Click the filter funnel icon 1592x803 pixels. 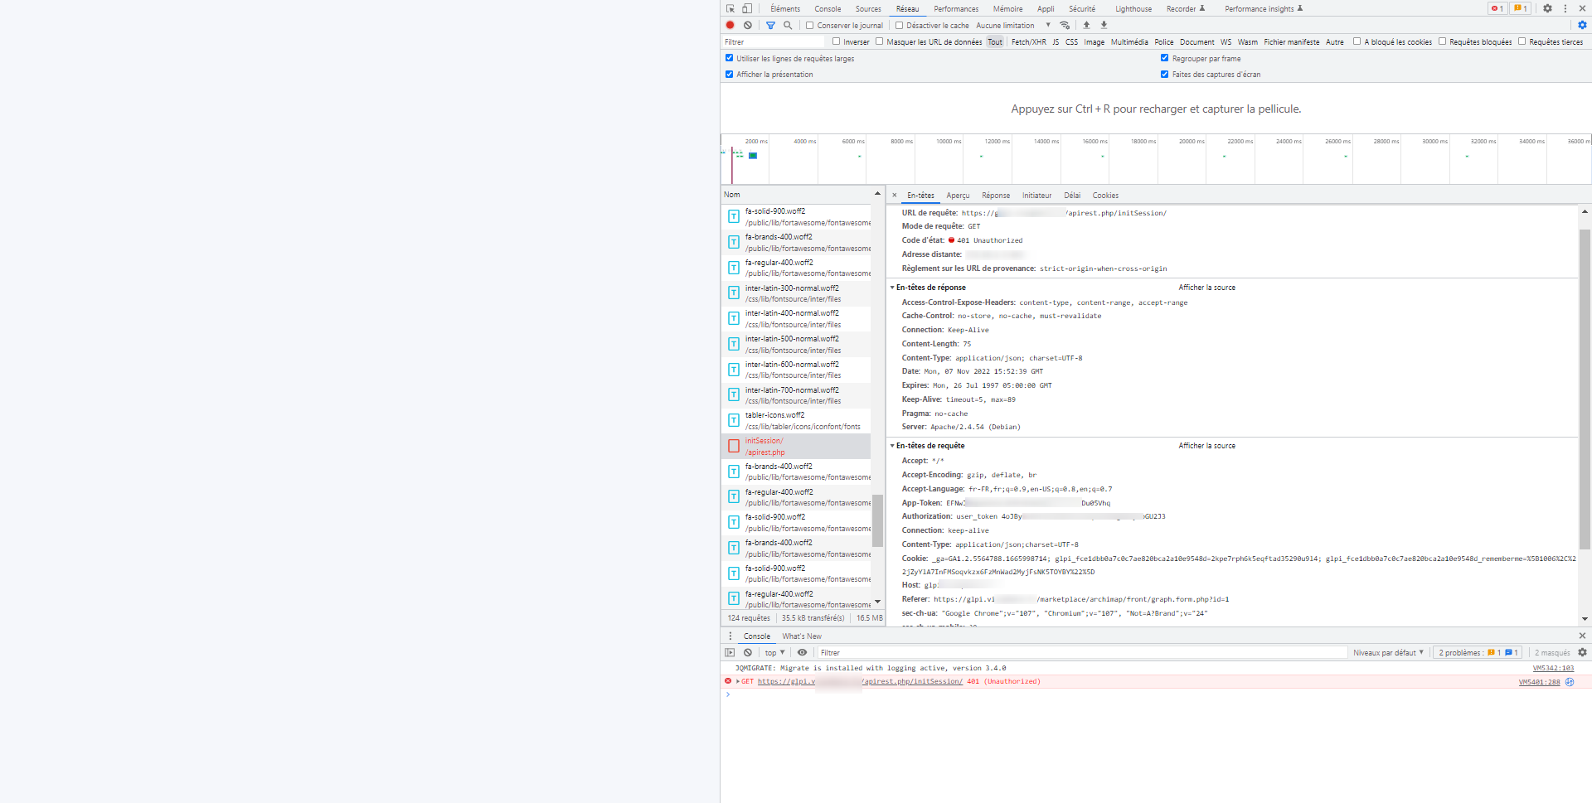pos(770,26)
